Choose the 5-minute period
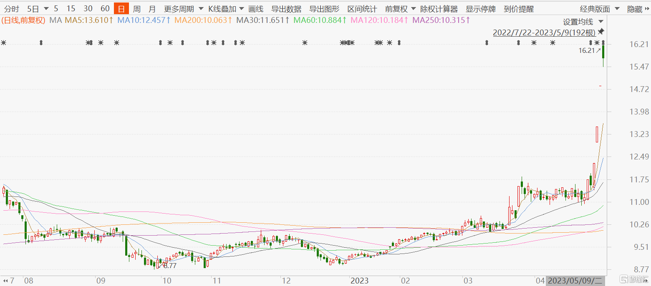Viewport: 651px width, 286px height. coord(56,9)
